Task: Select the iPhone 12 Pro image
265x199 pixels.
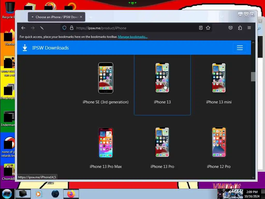Action: (x=219, y=142)
